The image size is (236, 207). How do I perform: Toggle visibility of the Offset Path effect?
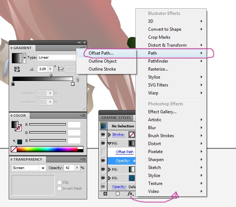click(103, 152)
